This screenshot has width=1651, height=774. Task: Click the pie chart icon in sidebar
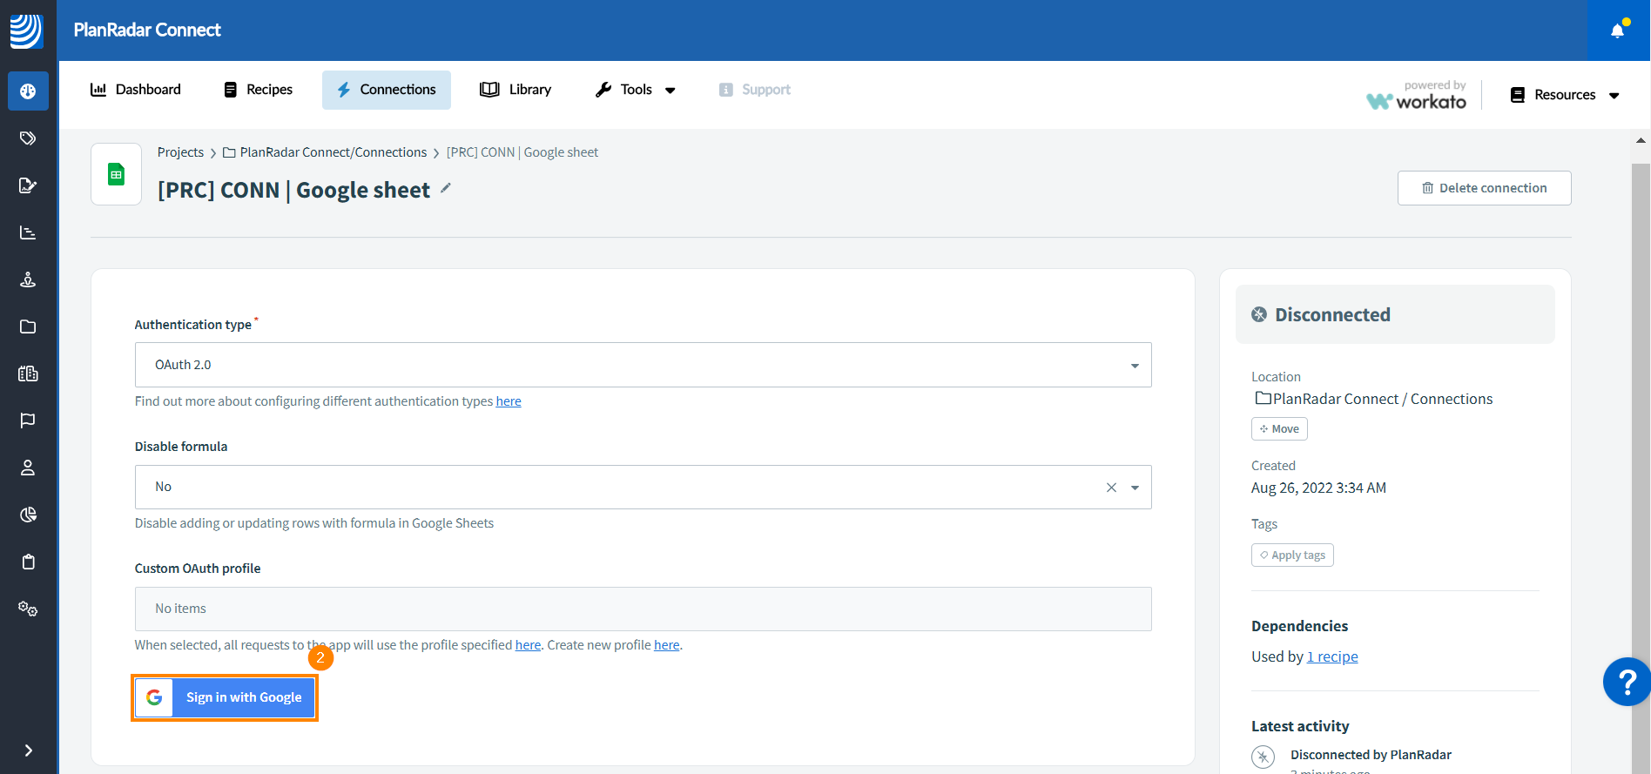click(28, 515)
